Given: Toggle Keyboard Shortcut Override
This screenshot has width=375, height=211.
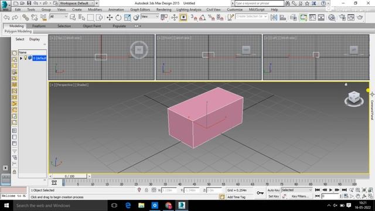Looking at the screenshot, I should [x=183, y=18].
